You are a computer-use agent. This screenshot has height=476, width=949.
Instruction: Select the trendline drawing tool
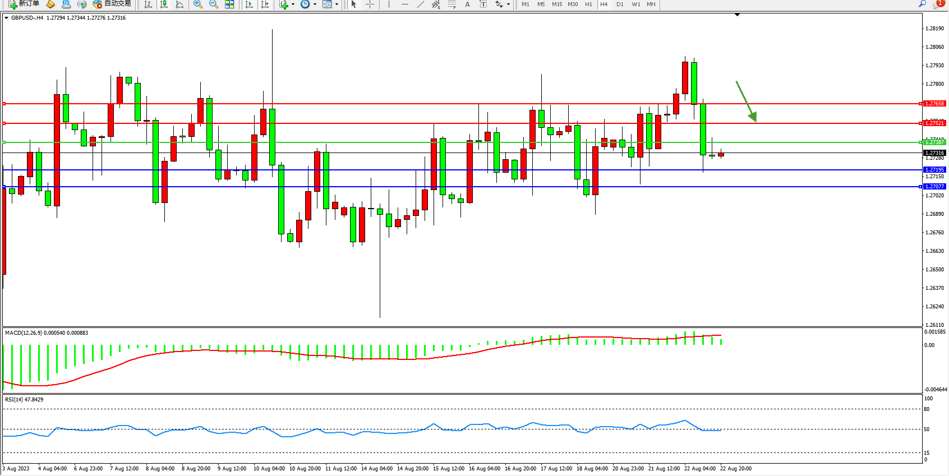(x=420, y=4)
